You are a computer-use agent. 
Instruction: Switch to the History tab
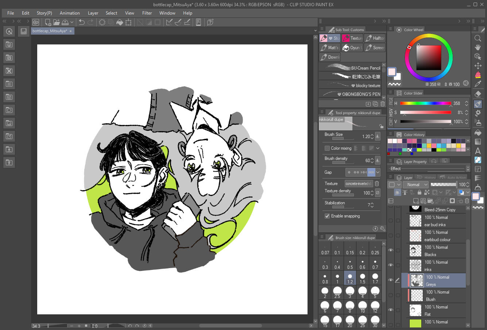point(425,177)
